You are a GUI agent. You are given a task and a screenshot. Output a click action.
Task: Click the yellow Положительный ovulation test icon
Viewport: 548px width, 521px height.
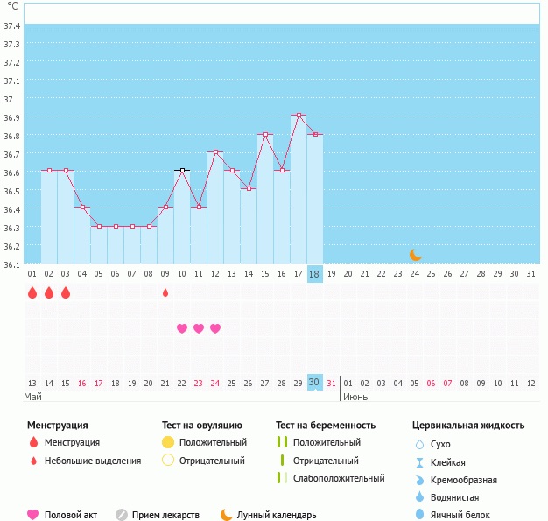click(168, 443)
